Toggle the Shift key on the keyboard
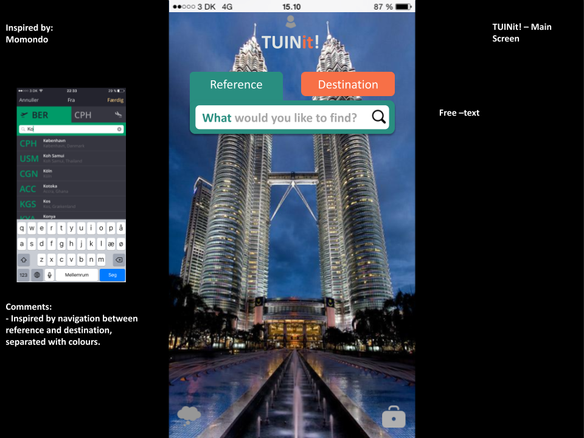Image resolution: width=584 pixels, height=438 pixels. pos(23,260)
